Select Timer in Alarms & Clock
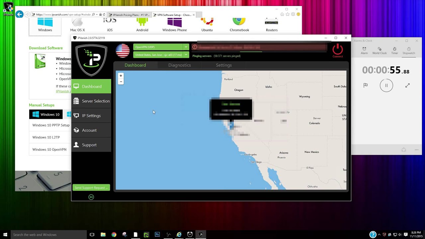Image resolution: width=425 pixels, height=239 pixels. point(394,50)
